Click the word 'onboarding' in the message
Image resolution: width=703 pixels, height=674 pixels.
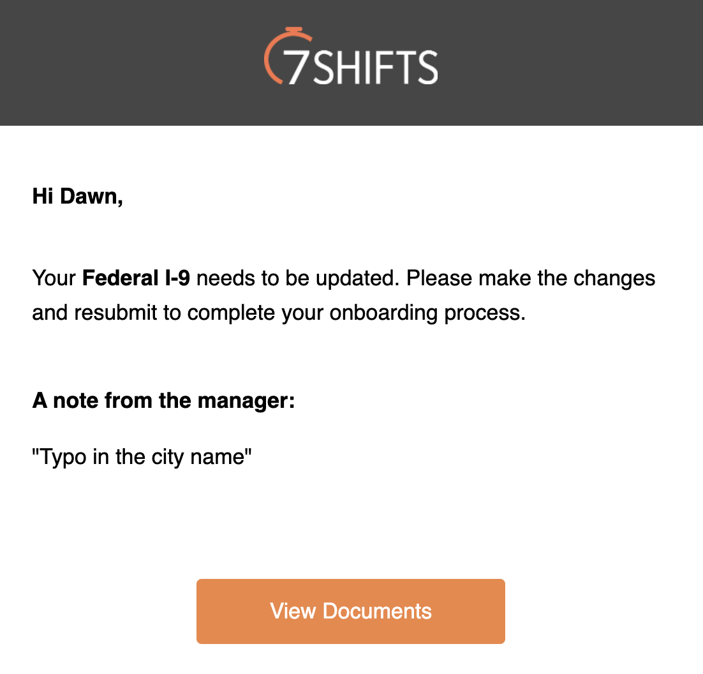coord(383,313)
